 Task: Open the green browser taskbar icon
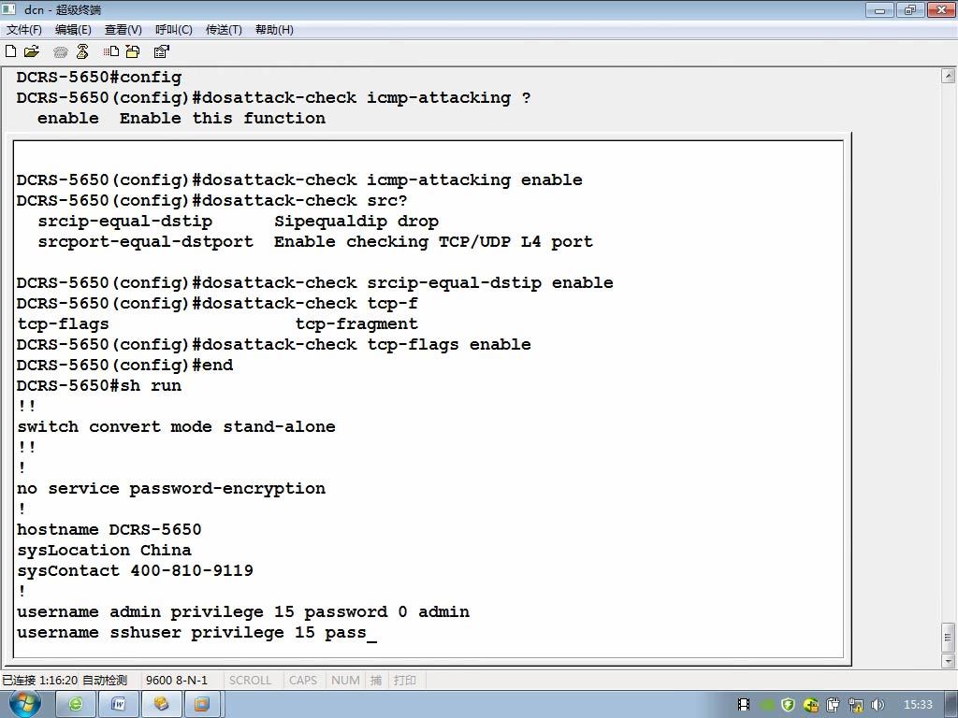76,704
